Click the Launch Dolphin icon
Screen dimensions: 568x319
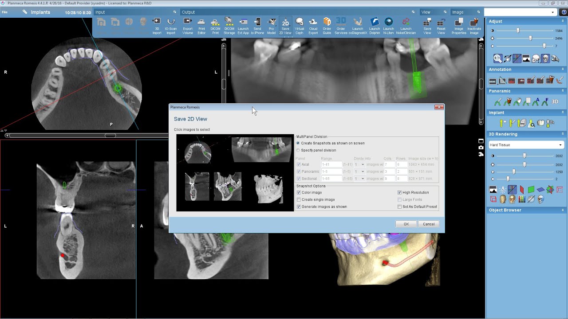tap(375, 26)
